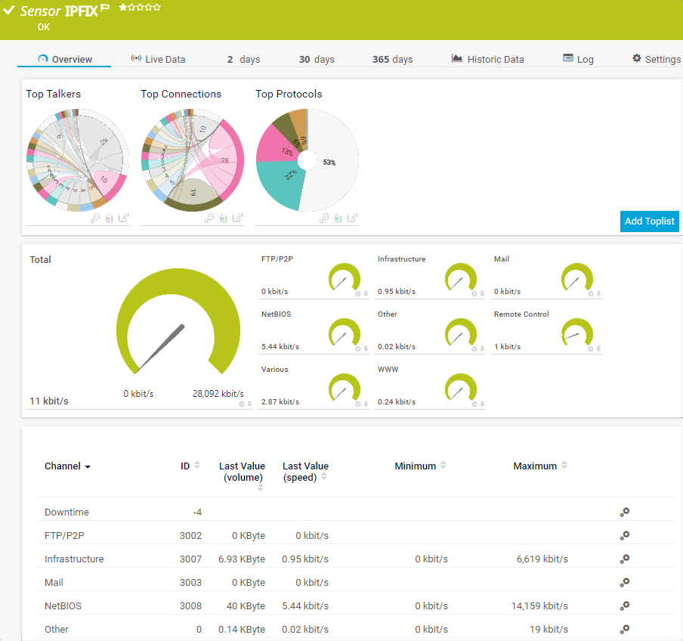
Task: Toggle the pin on the WWW gauge
Action: tap(482, 404)
